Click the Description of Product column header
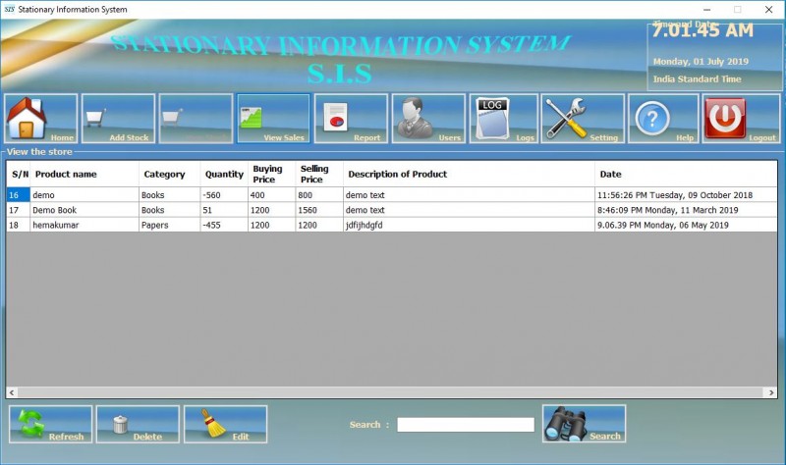Screen dimensions: 786x465 click(469, 175)
